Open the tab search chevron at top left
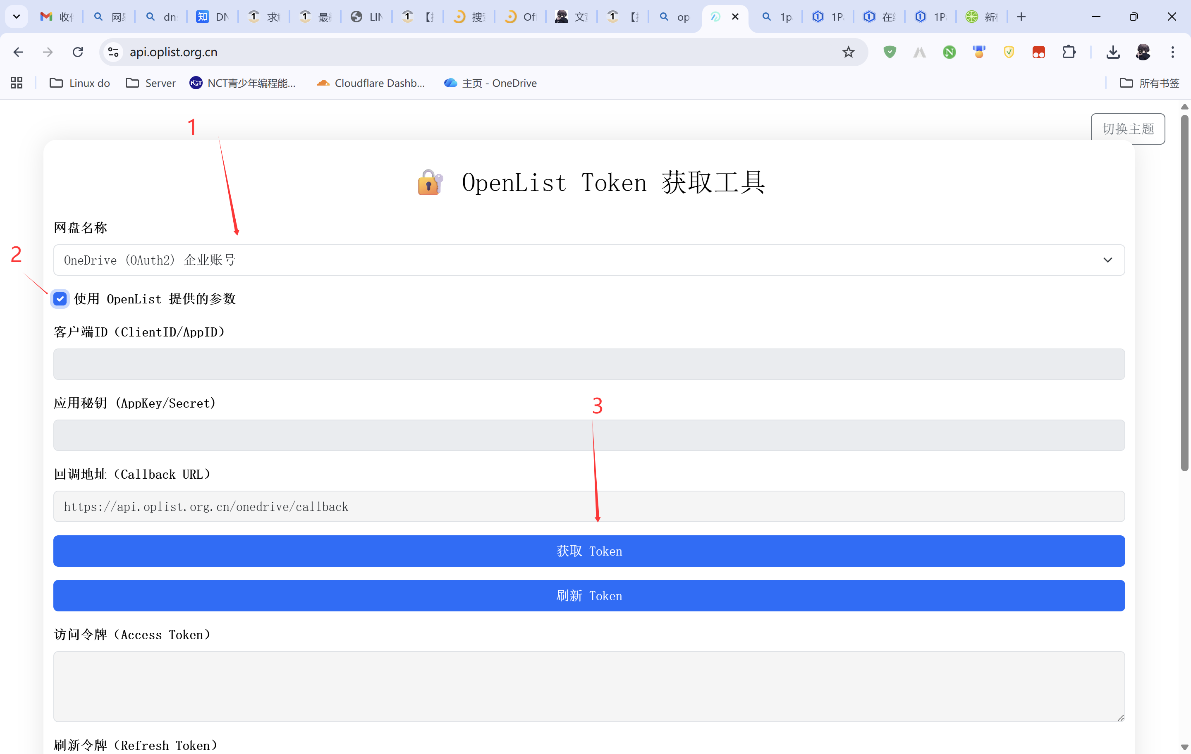The image size is (1191, 754). tap(16, 17)
